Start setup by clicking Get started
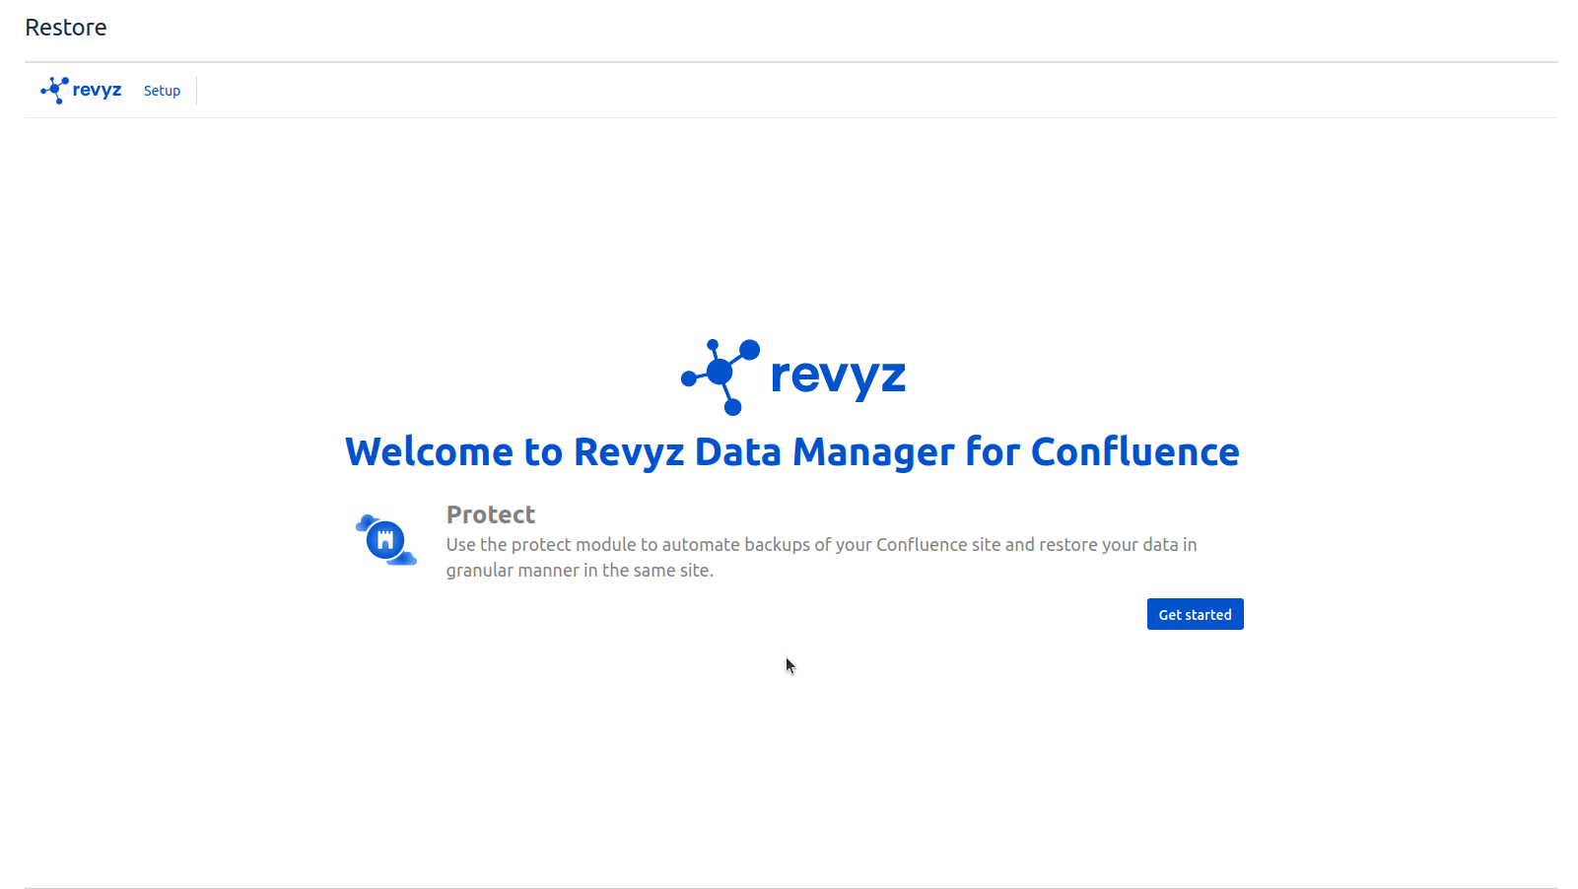 tap(1195, 613)
